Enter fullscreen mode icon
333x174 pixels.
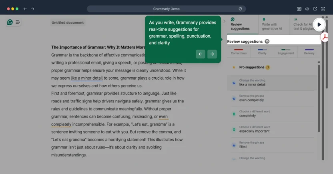click(x=323, y=9)
